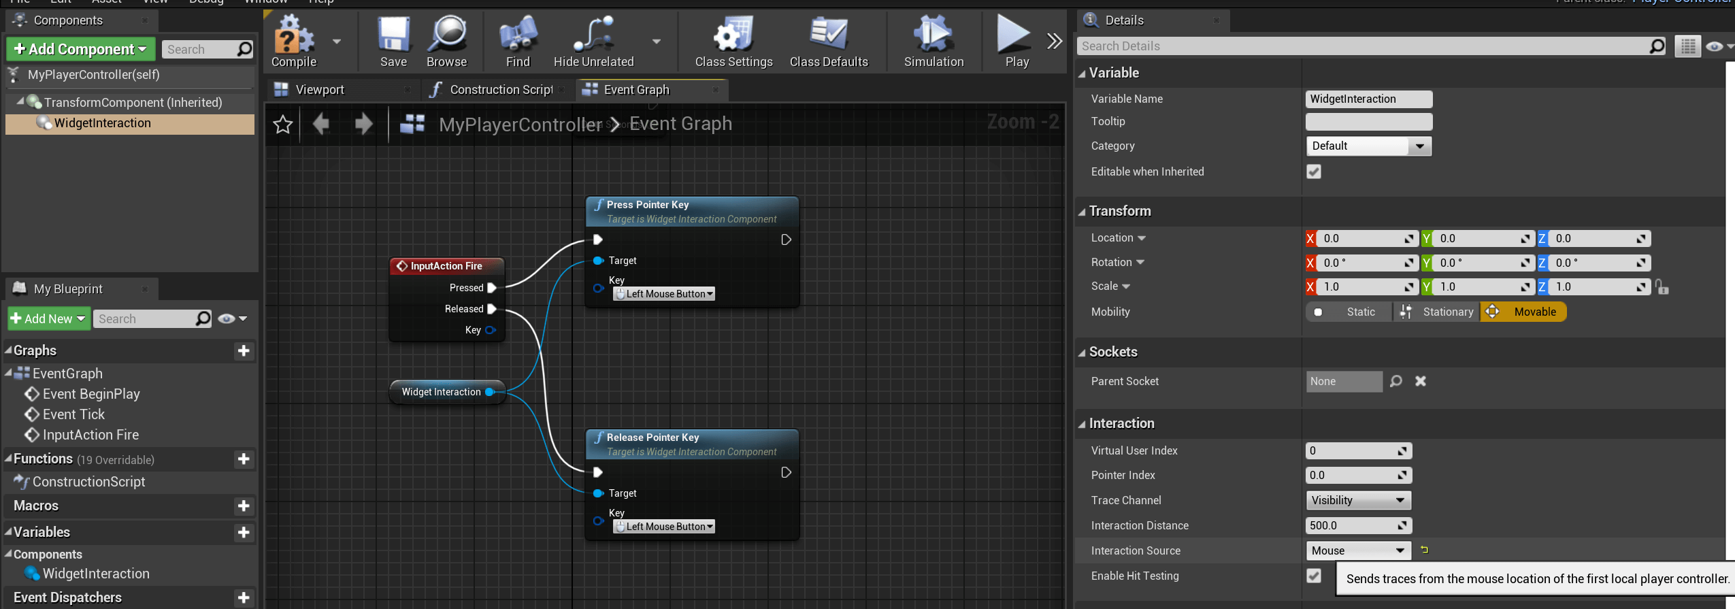Screen dimensions: 1735x609
Task: Open Class Settings
Action: click(733, 42)
